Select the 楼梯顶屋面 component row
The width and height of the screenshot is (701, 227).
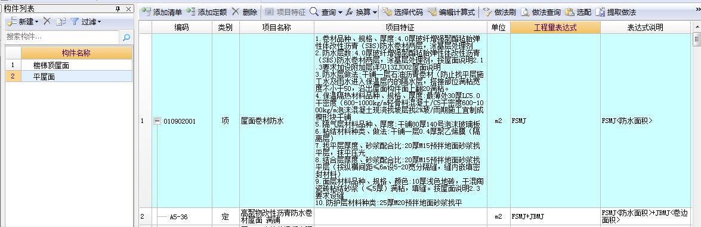76,65
